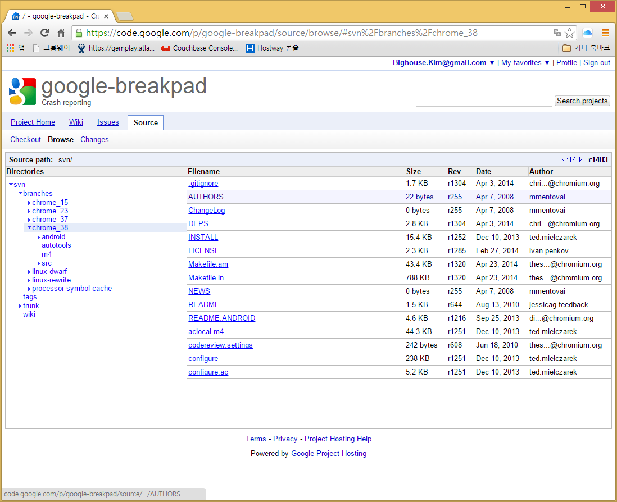Viewport: 617px width, 502px height.
Task: Open the AUTHORS file
Action: coord(206,197)
